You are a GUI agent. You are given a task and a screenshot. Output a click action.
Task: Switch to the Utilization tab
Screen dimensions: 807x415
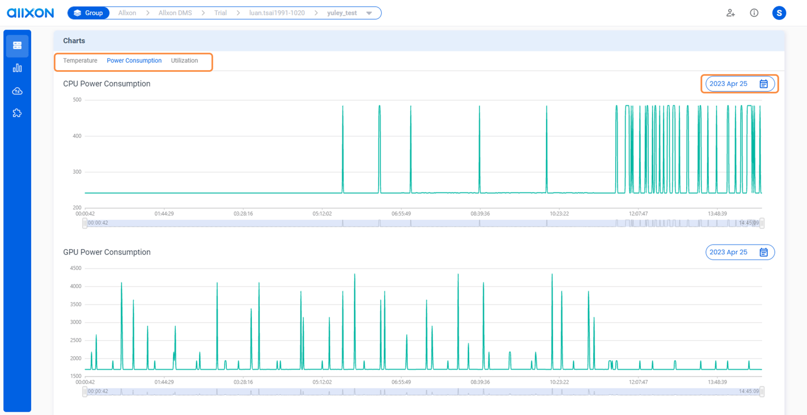pyautogui.click(x=184, y=61)
